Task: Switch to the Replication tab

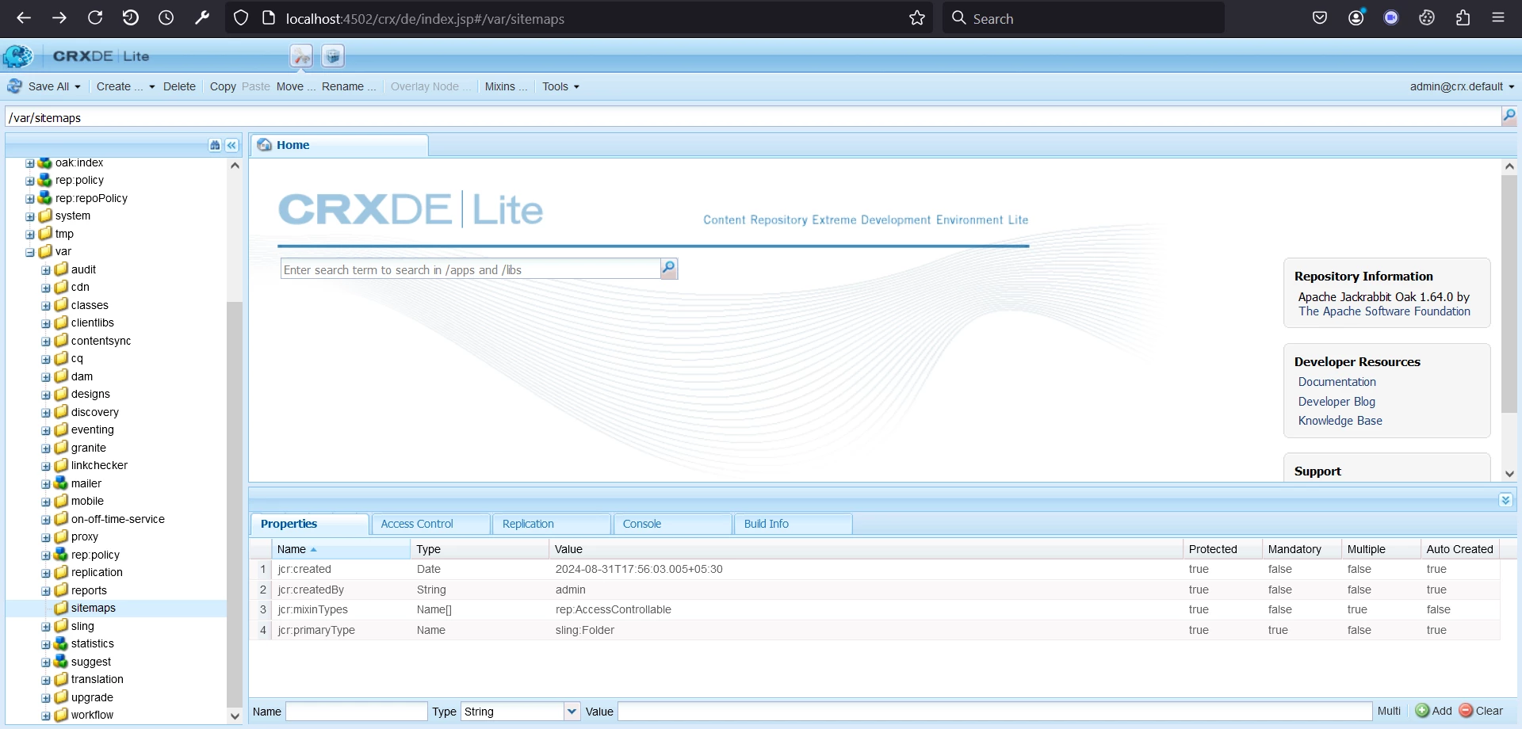Action: click(x=552, y=524)
